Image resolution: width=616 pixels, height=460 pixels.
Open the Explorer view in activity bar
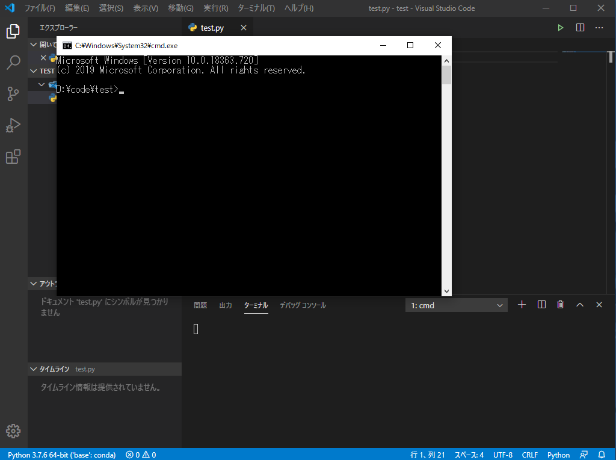point(13,31)
